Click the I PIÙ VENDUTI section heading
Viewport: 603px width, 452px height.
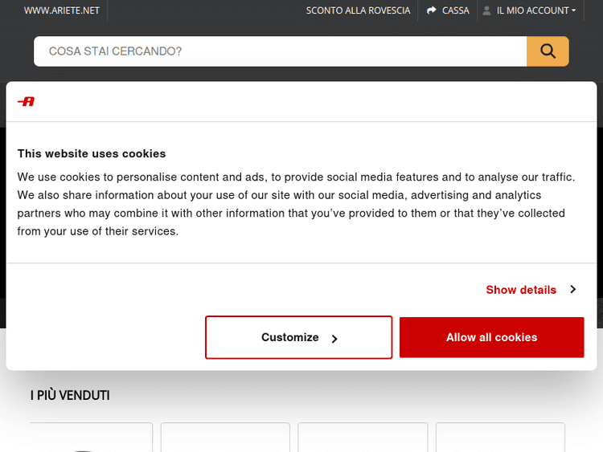pyautogui.click(x=70, y=395)
